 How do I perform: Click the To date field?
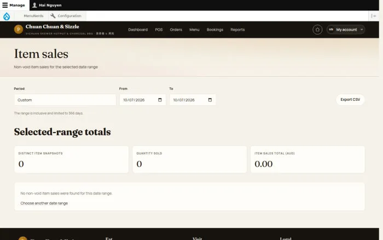coord(193,100)
